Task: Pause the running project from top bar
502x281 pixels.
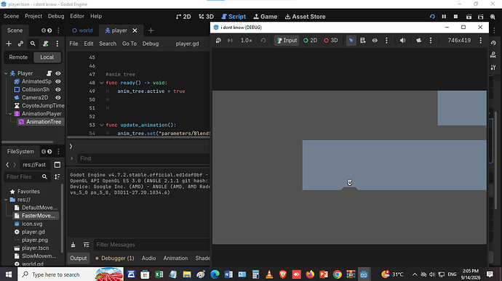Action: coord(444,17)
